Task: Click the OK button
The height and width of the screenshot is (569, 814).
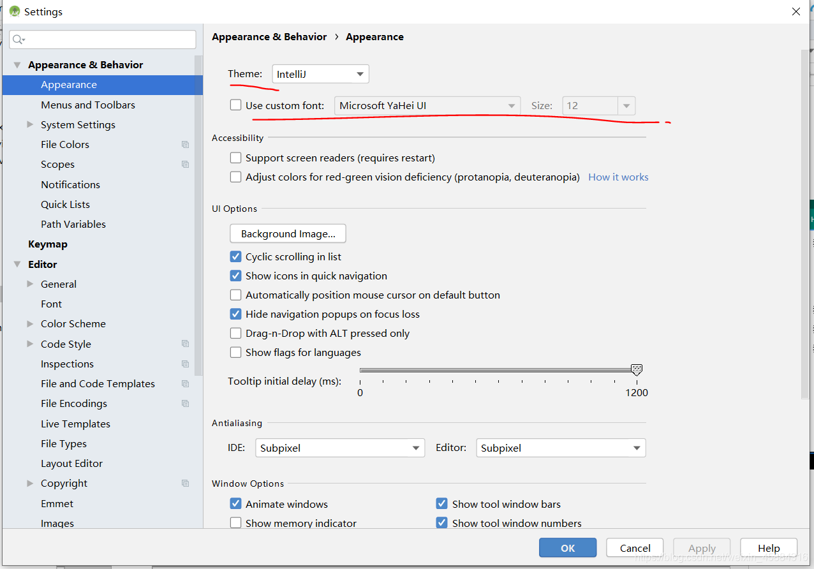Action: coord(568,548)
